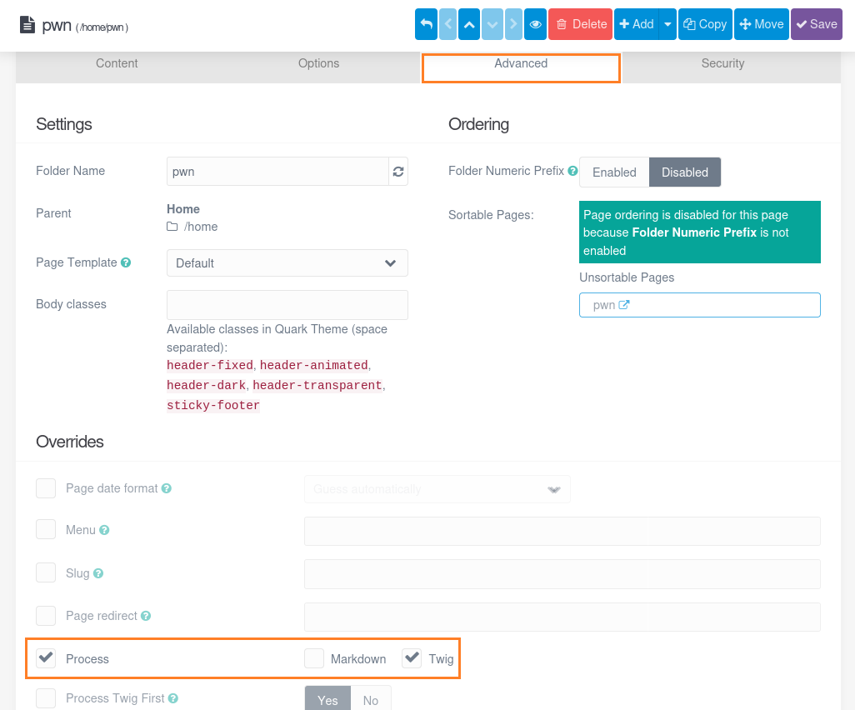Image resolution: width=855 pixels, height=710 pixels.
Task: Open the Page date format dropdown
Action: point(437,489)
